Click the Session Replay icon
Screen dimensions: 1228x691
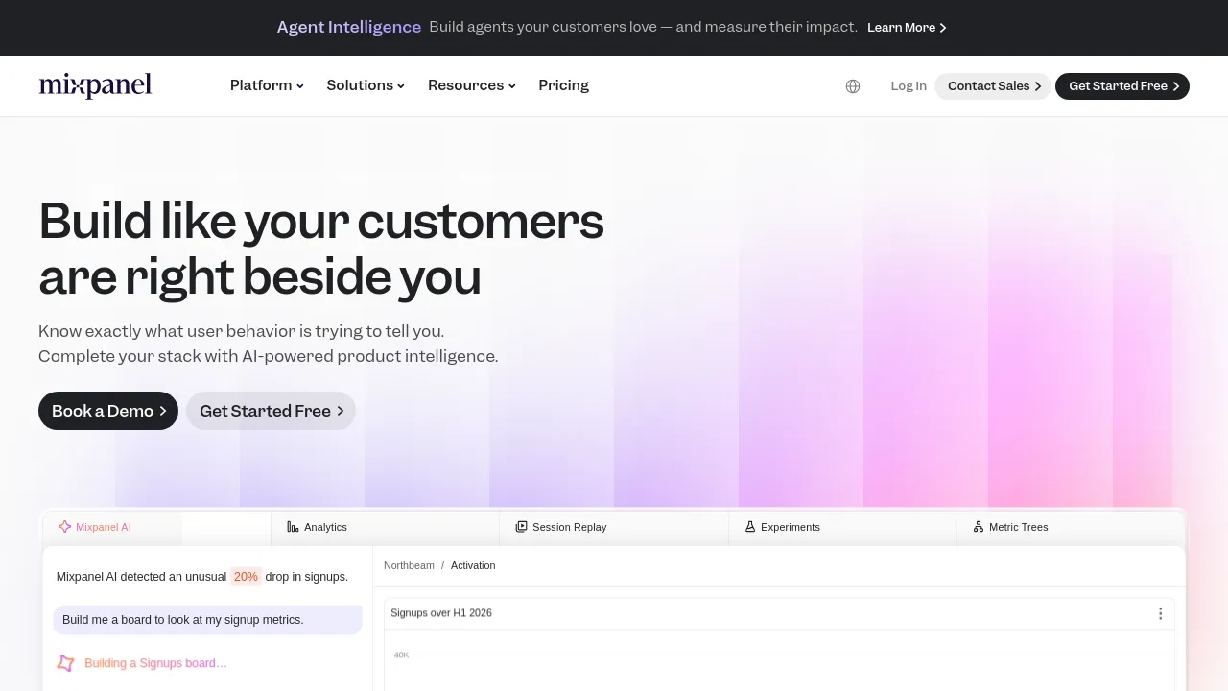click(521, 527)
